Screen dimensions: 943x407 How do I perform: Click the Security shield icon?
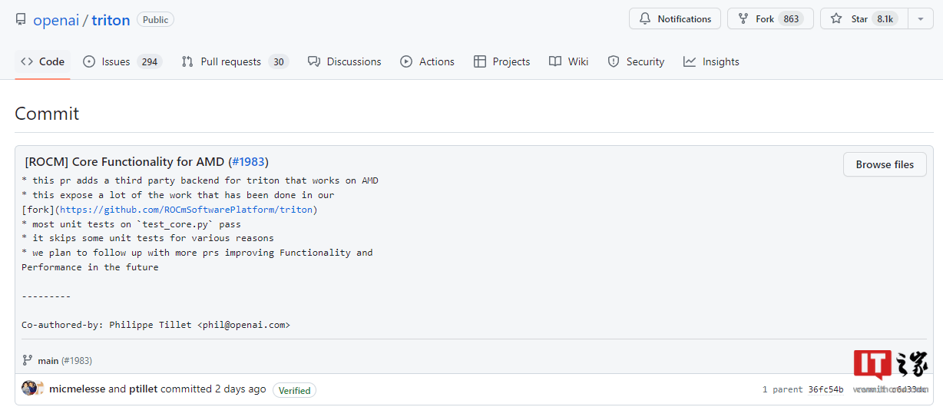[x=614, y=61]
